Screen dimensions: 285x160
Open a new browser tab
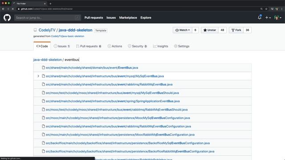50,4
